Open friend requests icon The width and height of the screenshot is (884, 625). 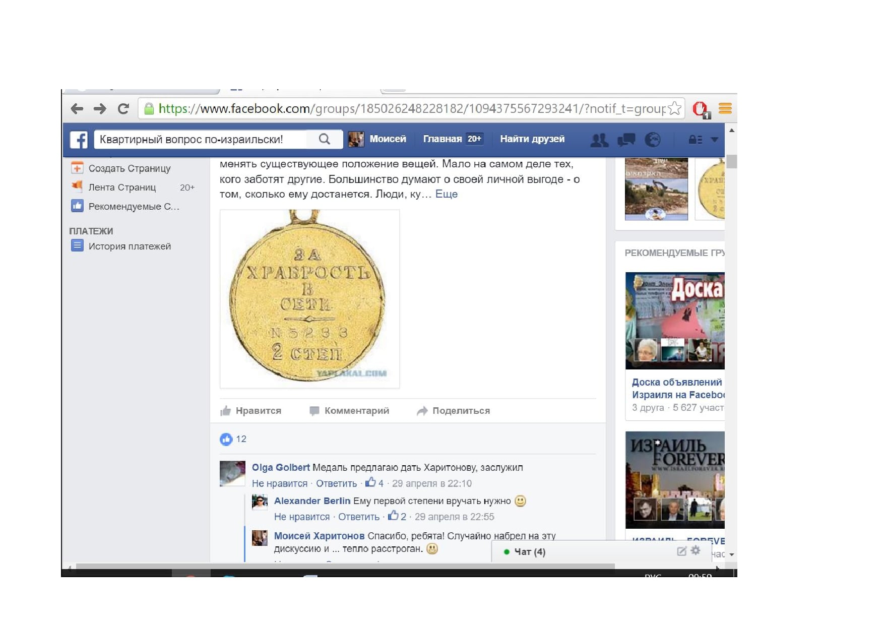point(599,140)
